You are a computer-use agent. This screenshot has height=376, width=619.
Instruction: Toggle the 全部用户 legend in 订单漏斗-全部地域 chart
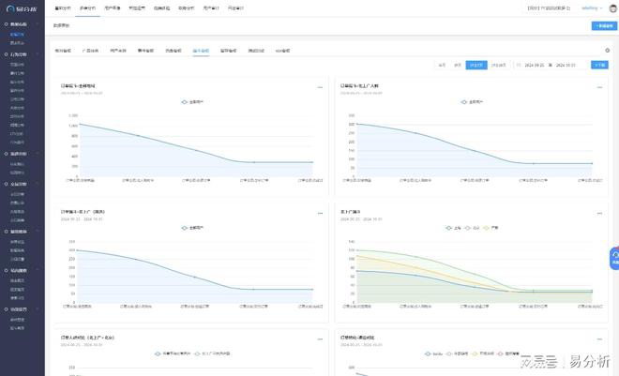tap(192, 102)
